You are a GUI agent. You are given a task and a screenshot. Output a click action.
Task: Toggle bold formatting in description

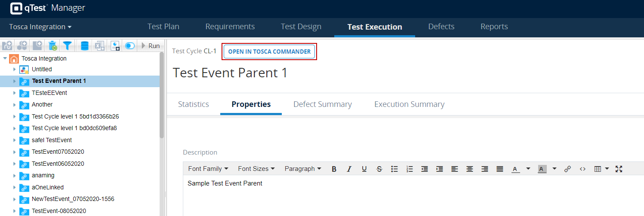pos(334,169)
